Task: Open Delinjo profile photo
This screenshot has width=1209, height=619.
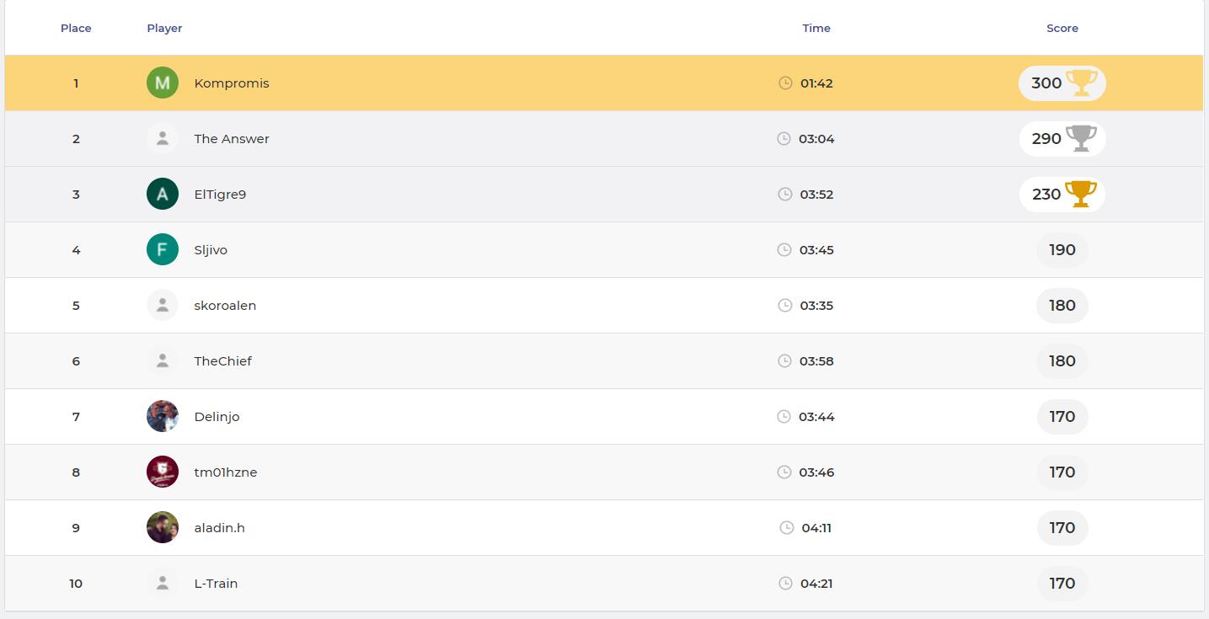Action: [x=163, y=416]
